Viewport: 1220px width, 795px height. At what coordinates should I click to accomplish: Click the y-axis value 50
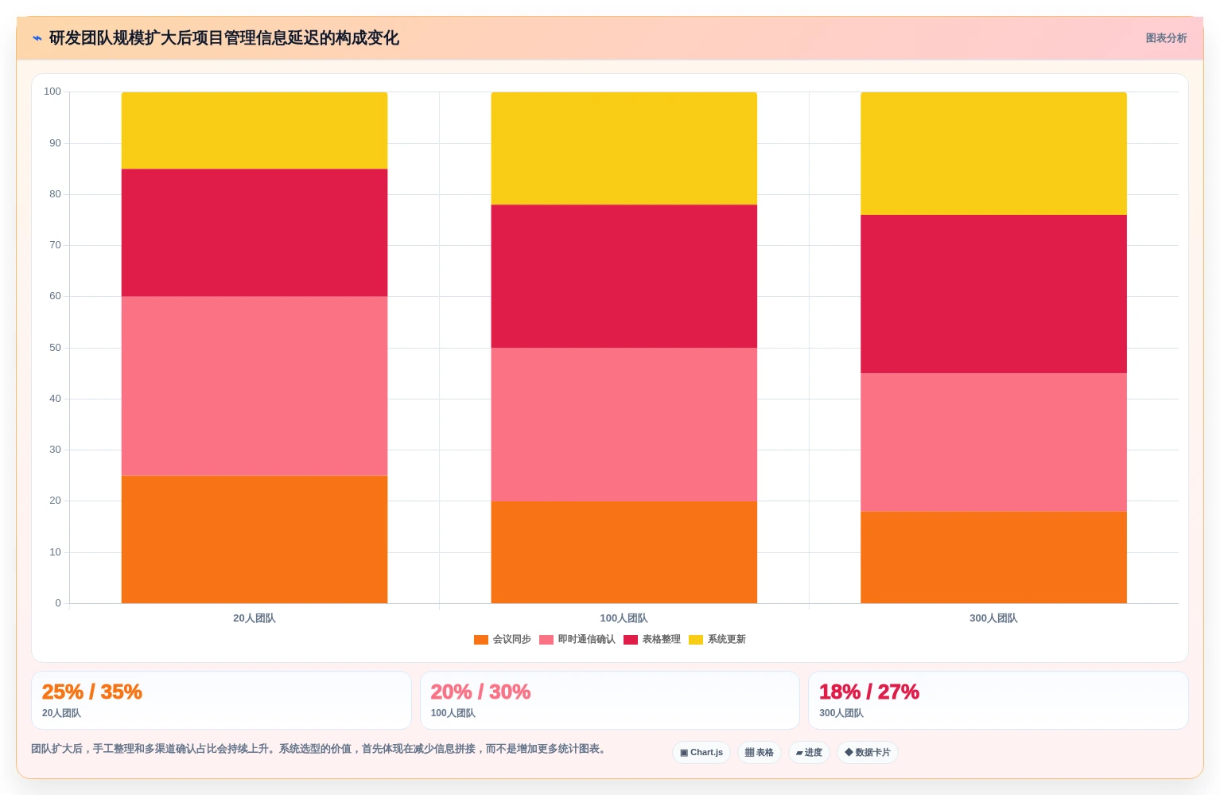point(55,348)
